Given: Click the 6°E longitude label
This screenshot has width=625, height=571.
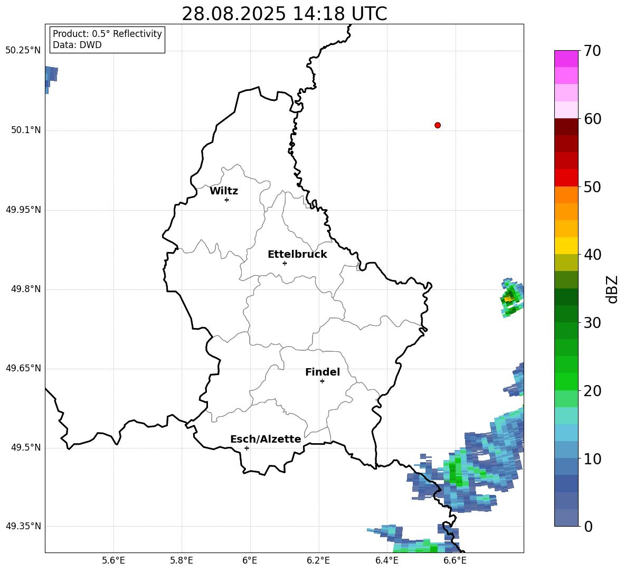Looking at the screenshot, I should coord(250,560).
